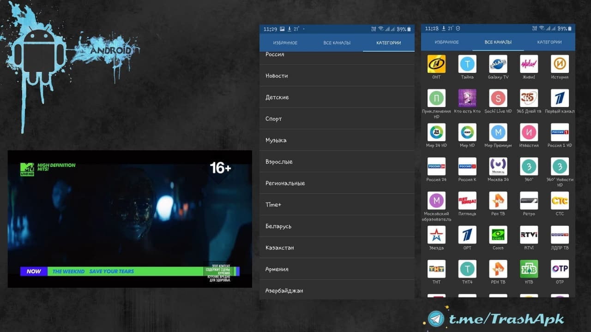Open the Музыка category
The width and height of the screenshot is (591, 332).
(337, 140)
